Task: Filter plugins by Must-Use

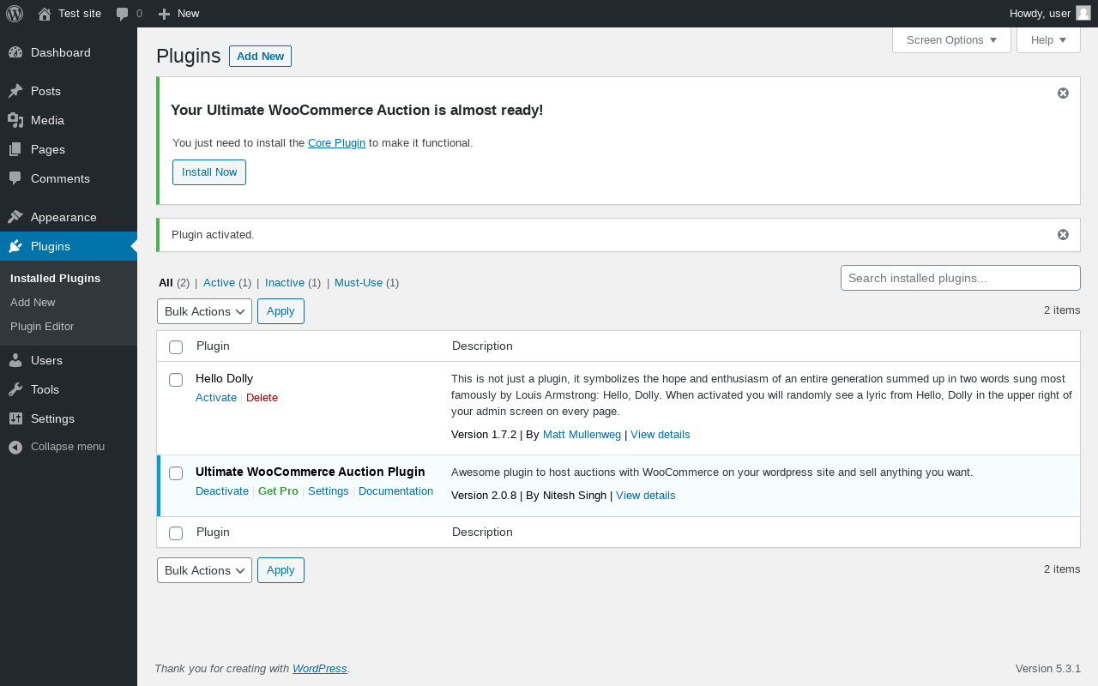Action: (359, 282)
